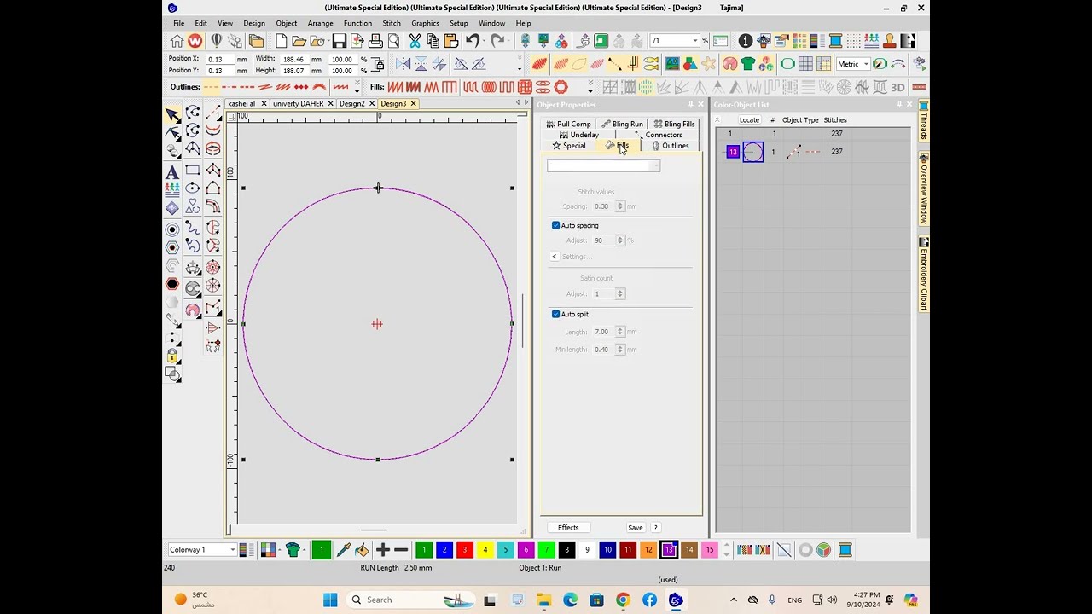Select color swatch 3 red in palette
The width and height of the screenshot is (1092, 614).
pyautogui.click(x=465, y=550)
